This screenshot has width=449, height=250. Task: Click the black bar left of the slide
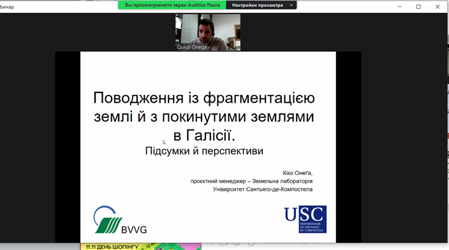coord(68,147)
